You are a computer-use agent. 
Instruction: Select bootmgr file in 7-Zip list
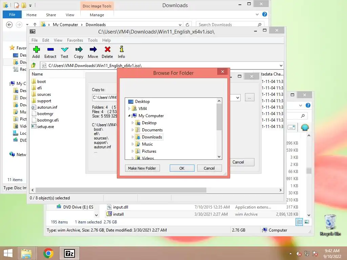tap(45, 114)
